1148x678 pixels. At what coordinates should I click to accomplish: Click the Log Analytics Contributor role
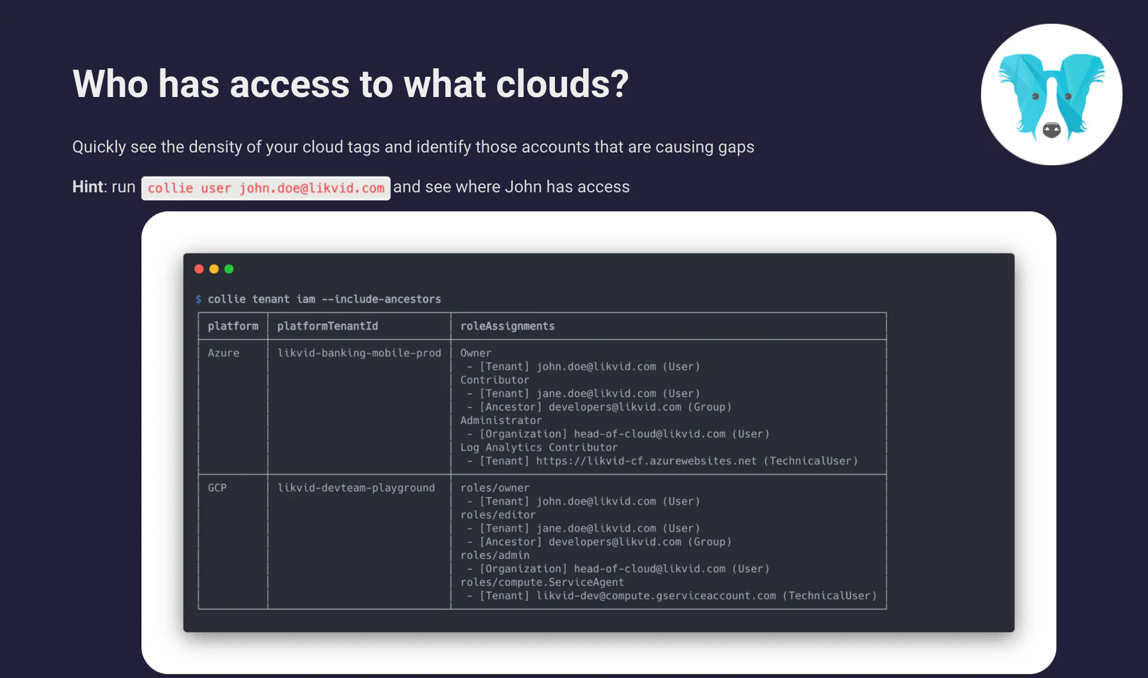[x=539, y=448]
